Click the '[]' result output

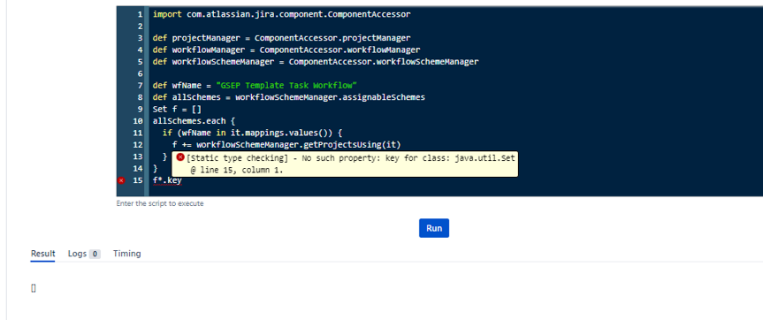pyautogui.click(x=34, y=288)
